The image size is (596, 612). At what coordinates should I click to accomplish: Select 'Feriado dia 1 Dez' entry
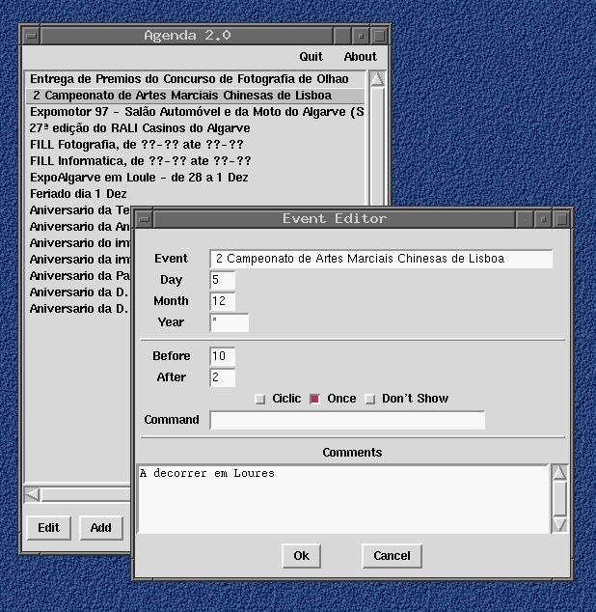point(196,194)
